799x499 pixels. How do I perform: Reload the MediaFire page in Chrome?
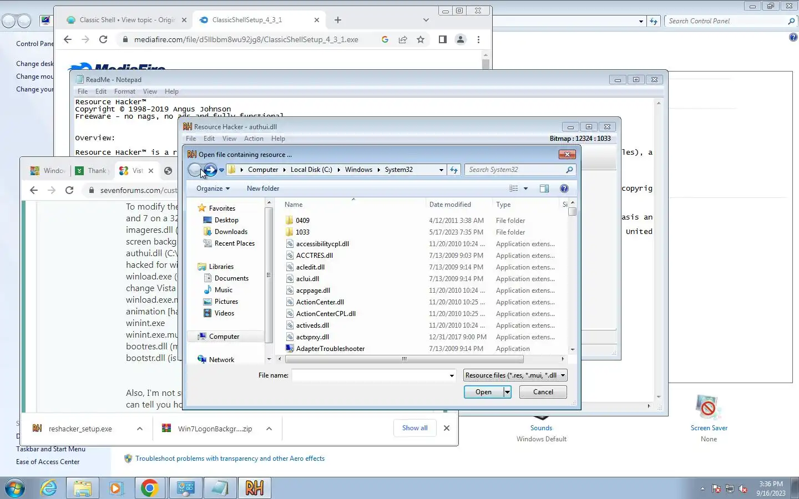[103, 39]
